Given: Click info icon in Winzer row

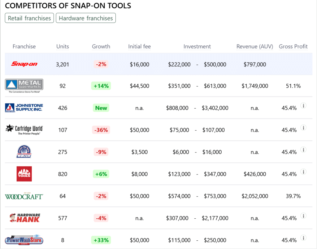Looking at the screenshot, I should tap(303, 150).
